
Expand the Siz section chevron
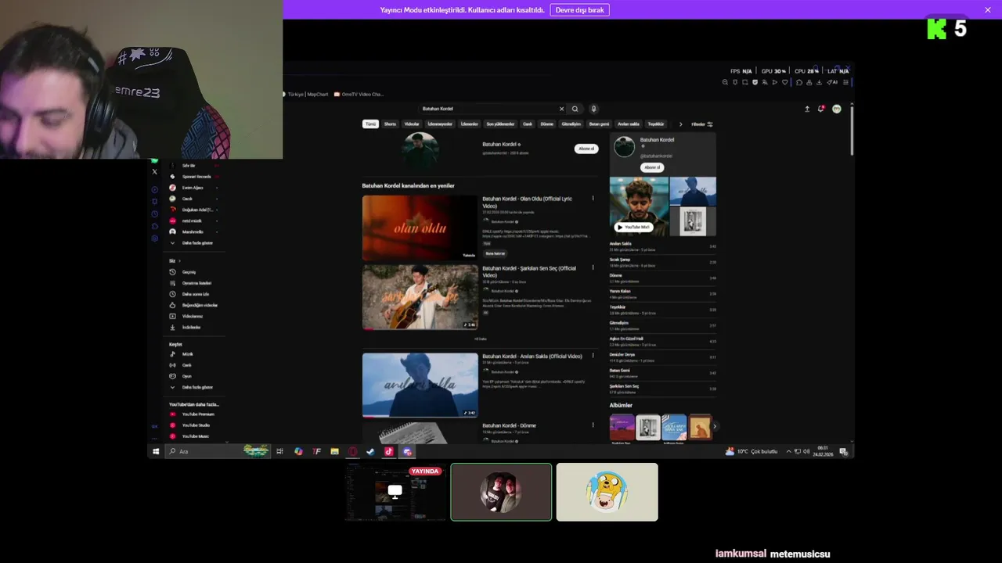pos(179,260)
